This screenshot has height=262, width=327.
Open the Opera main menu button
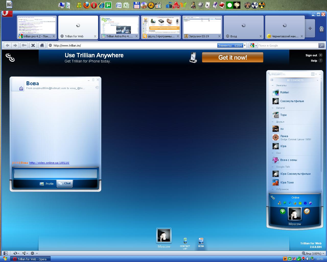point(7,13)
